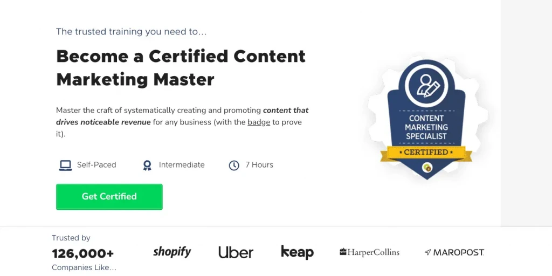Select the Maropost logo
Screen dimensions: 552x276
(x=454, y=252)
